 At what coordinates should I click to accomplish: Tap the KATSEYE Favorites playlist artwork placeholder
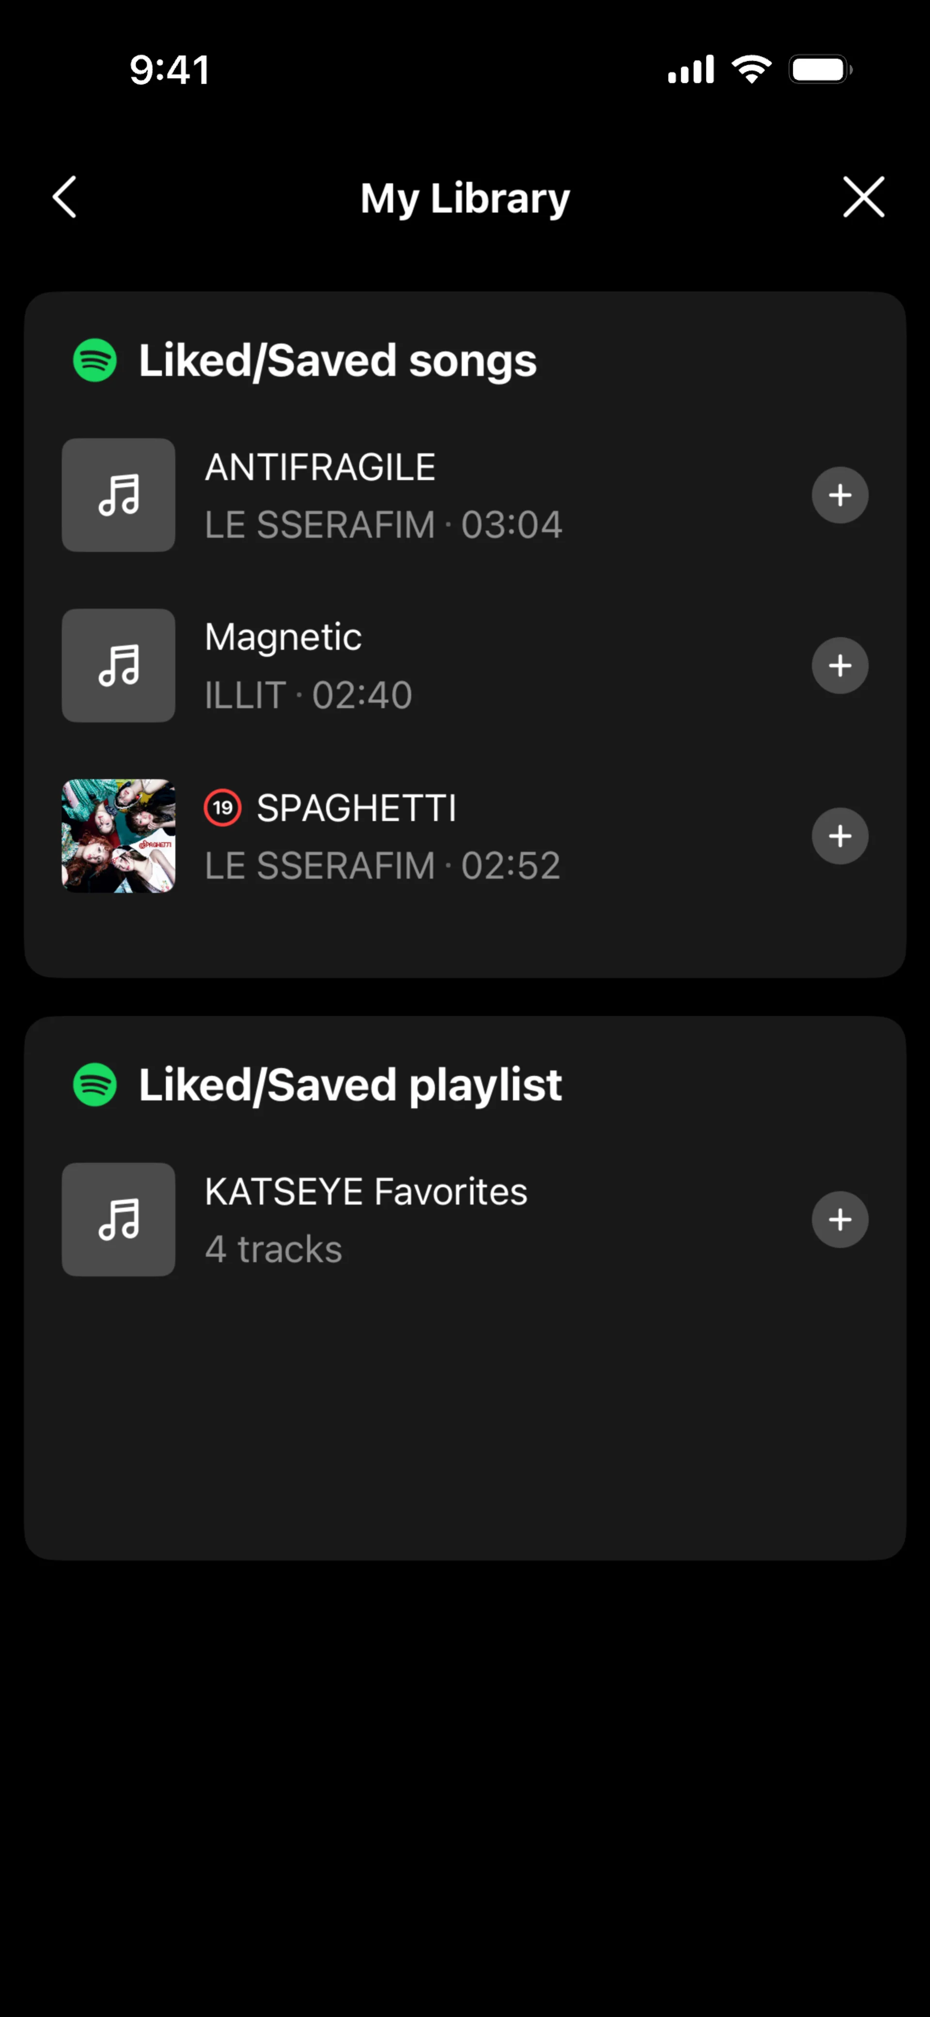point(118,1219)
